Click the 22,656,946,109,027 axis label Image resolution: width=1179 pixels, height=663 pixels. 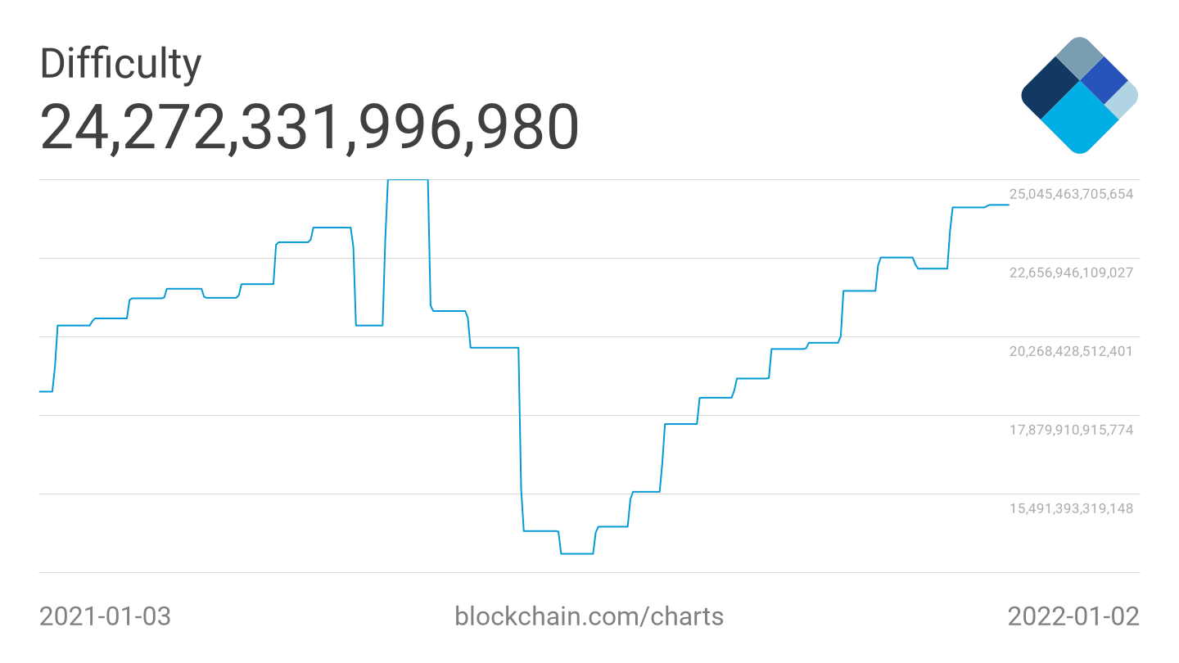(x=1071, y=273)
